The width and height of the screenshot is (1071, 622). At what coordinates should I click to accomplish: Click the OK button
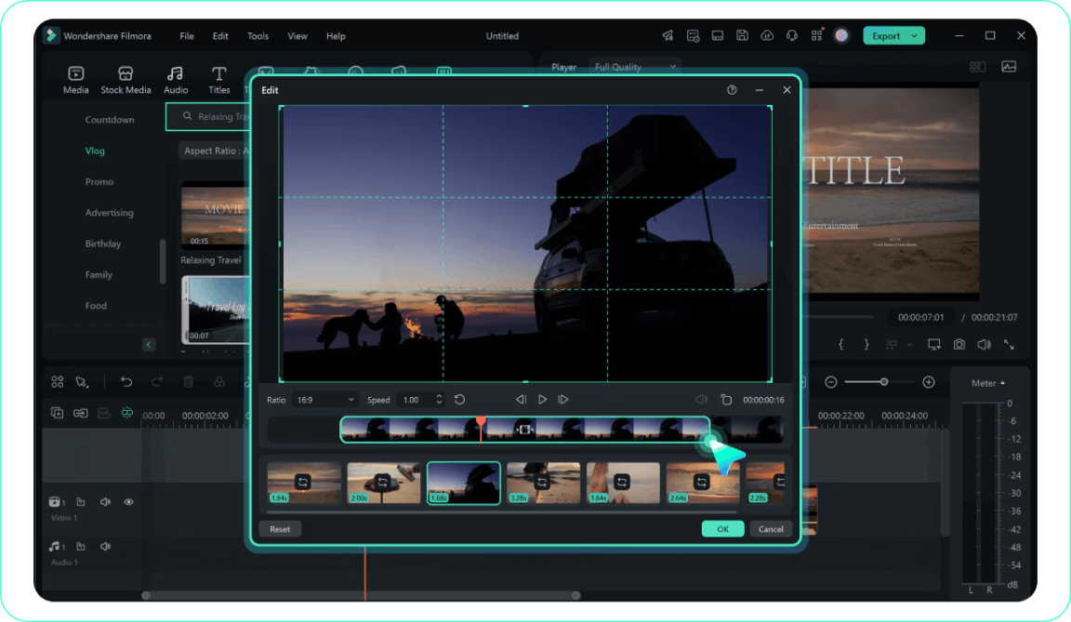tap(722, 529)
